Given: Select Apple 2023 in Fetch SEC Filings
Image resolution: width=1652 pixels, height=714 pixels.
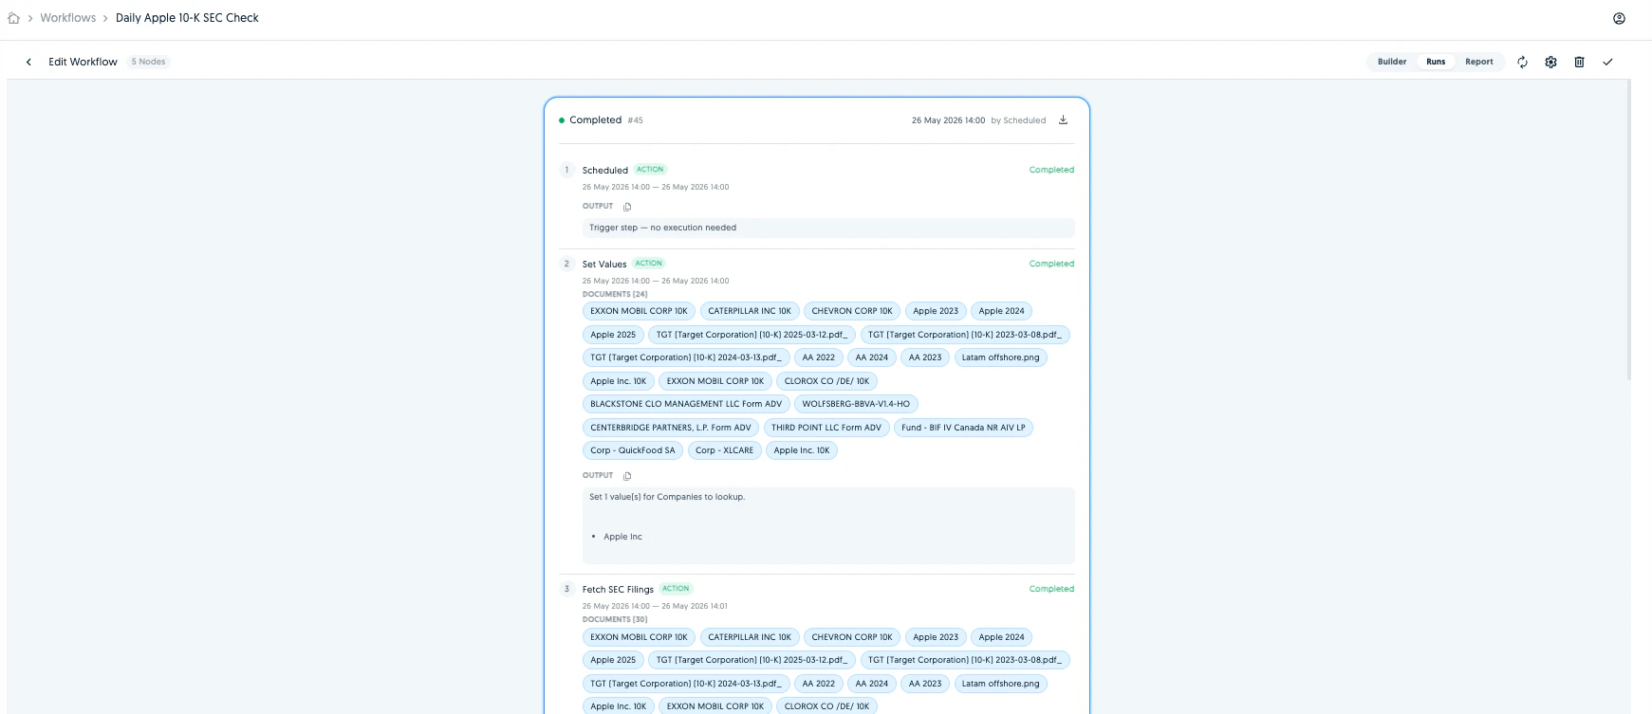Looking at the screenshot, I should (x=936, y=637).
